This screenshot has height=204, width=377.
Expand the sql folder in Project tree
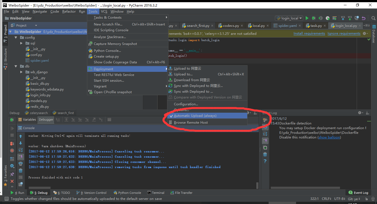pyautogui.click(x=21, y=43)
